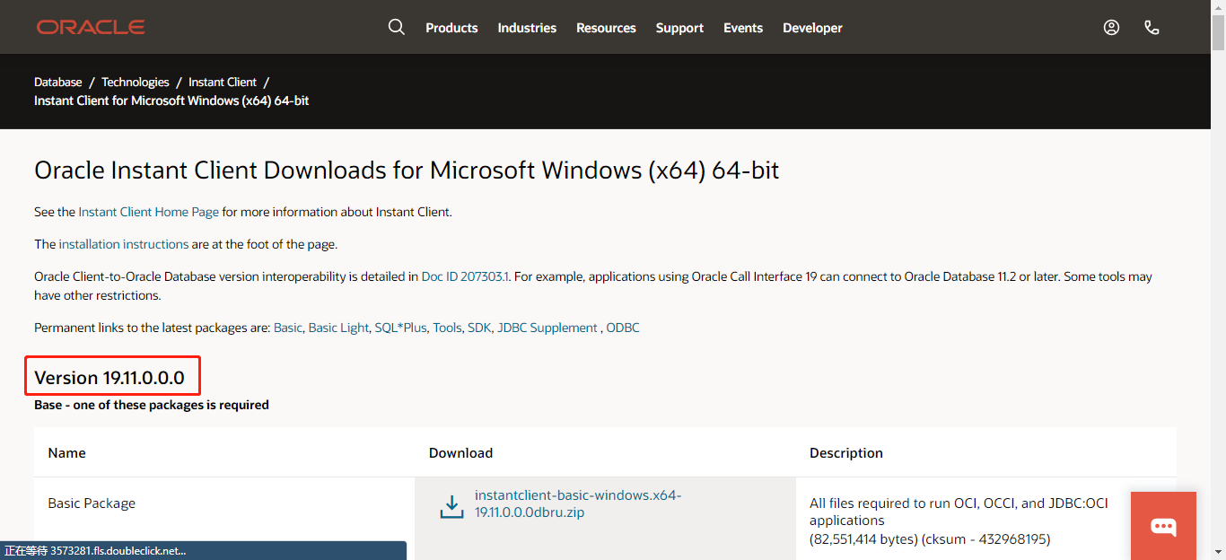Viewport: 1226px width, 560px height.
Task: Click the download icon beside the Basic Package zip
Action: coord(451,505)
